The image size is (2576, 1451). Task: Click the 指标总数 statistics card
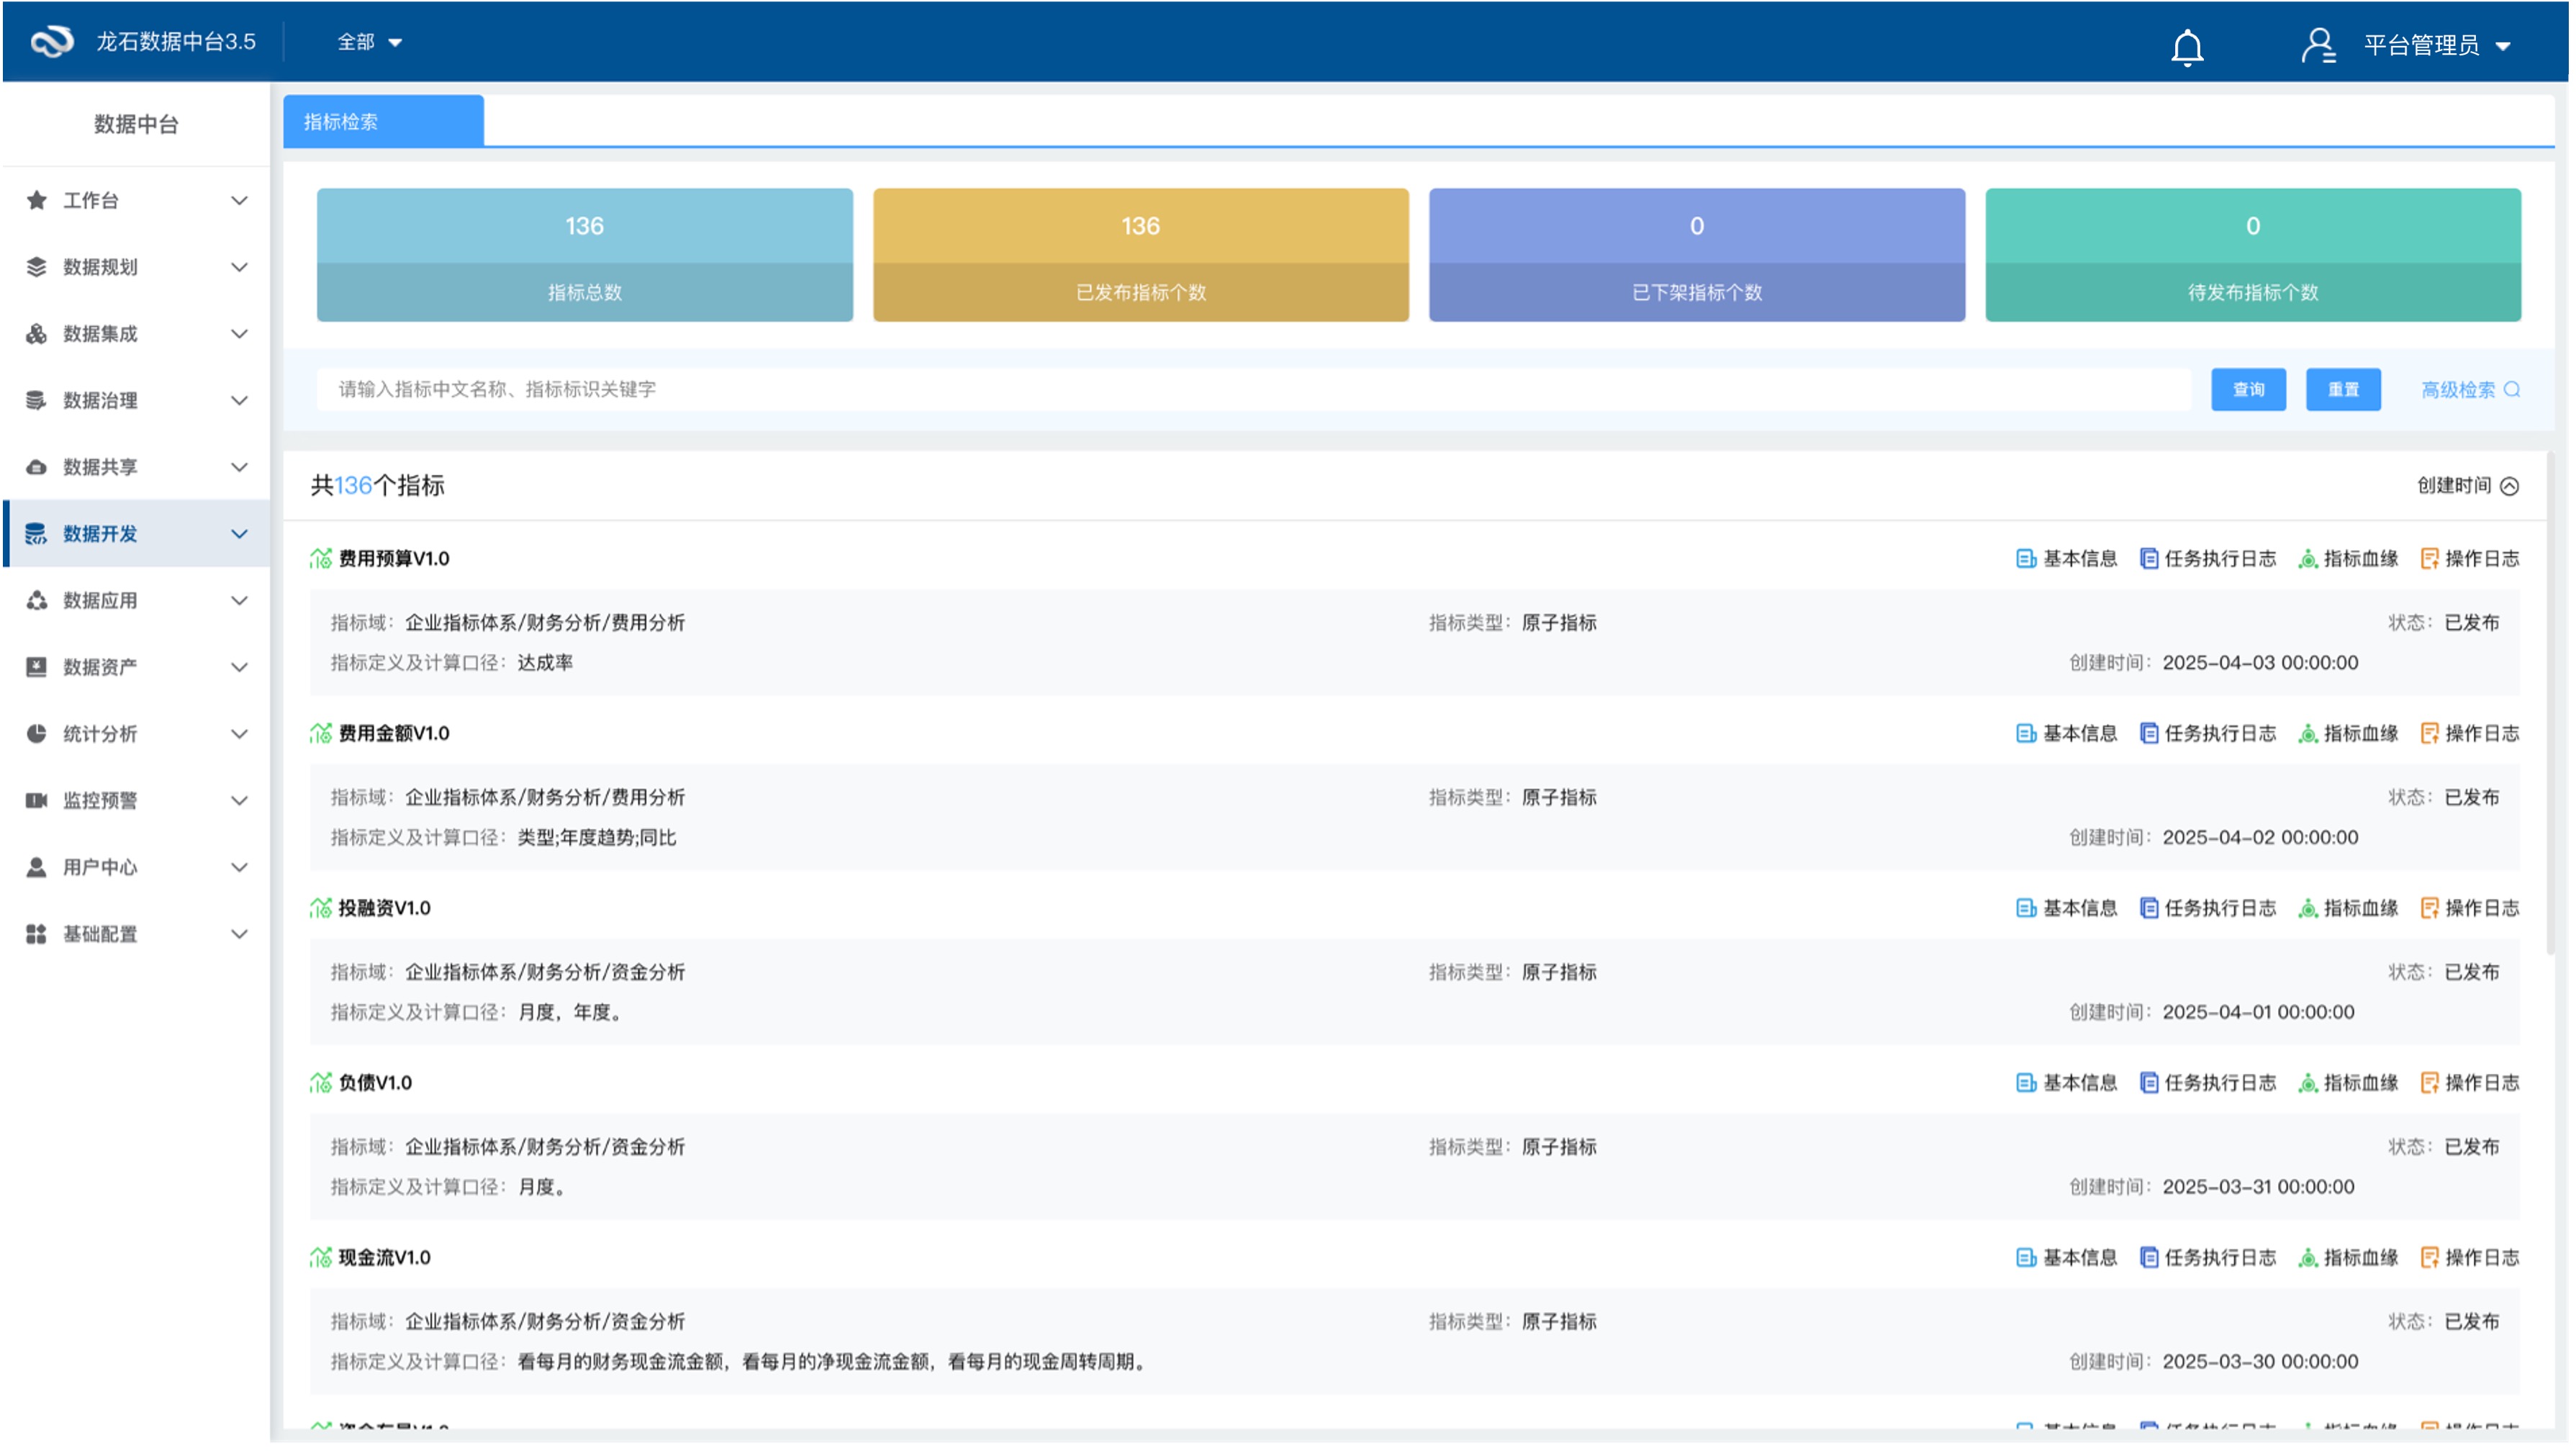[x=585, y=255]
